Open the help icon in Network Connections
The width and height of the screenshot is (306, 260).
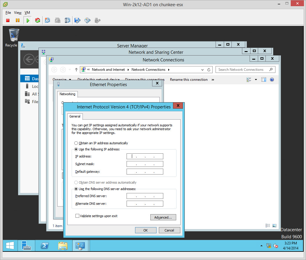(272, 80)
